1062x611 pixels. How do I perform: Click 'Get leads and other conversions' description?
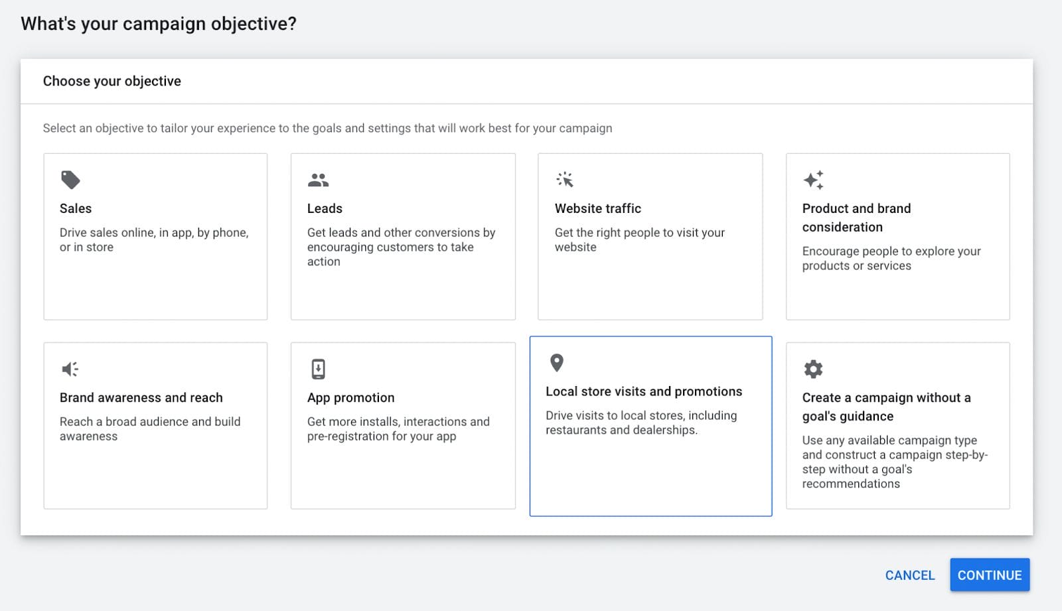[x=401, y=247]
